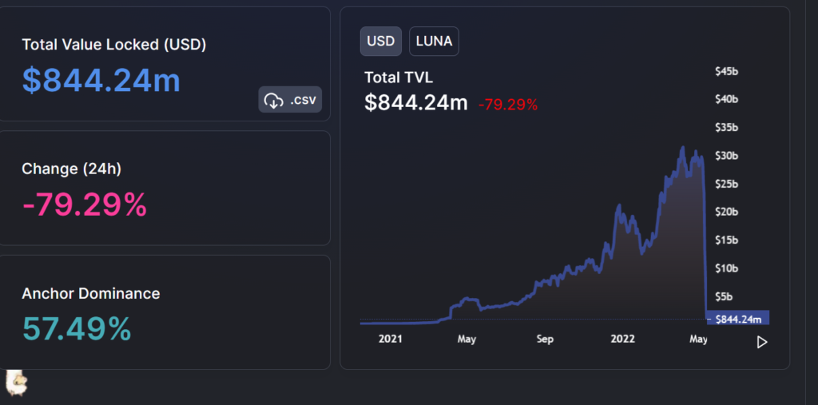Click the cloud download icon
Screen dimensions: 818x405
click(x=273, y=100)
